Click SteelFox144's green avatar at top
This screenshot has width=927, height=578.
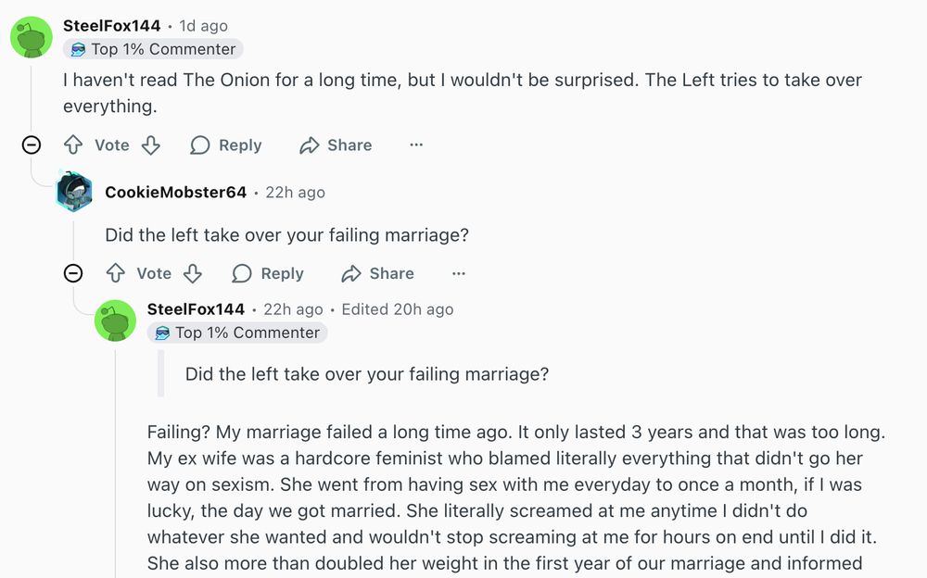coord(32,37)
